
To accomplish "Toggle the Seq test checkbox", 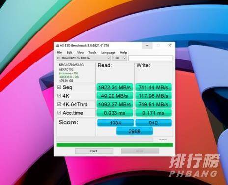I will 59,87.
